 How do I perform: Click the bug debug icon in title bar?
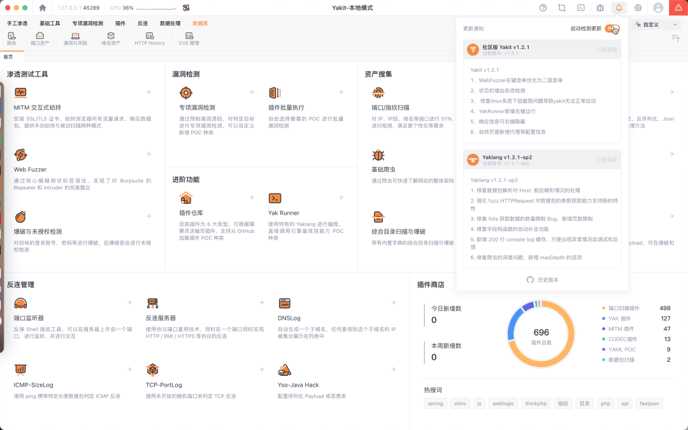[x=600, y=8]
